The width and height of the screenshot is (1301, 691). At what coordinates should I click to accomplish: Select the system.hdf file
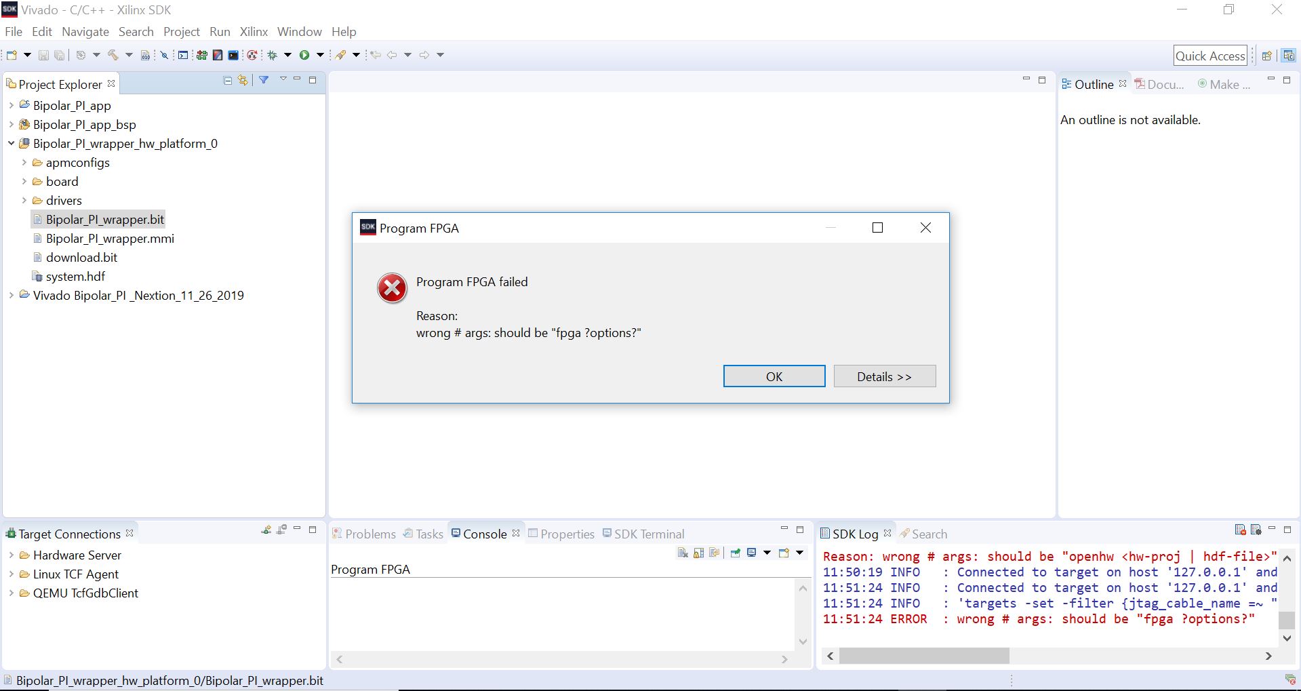coord(75,276)
